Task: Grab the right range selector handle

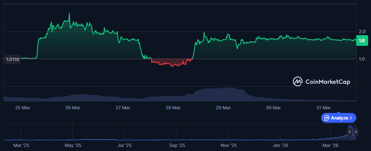Action: (x=356, y=132)
